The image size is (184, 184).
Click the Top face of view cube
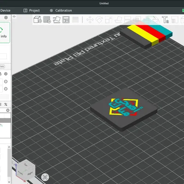[x=25, y=165]
